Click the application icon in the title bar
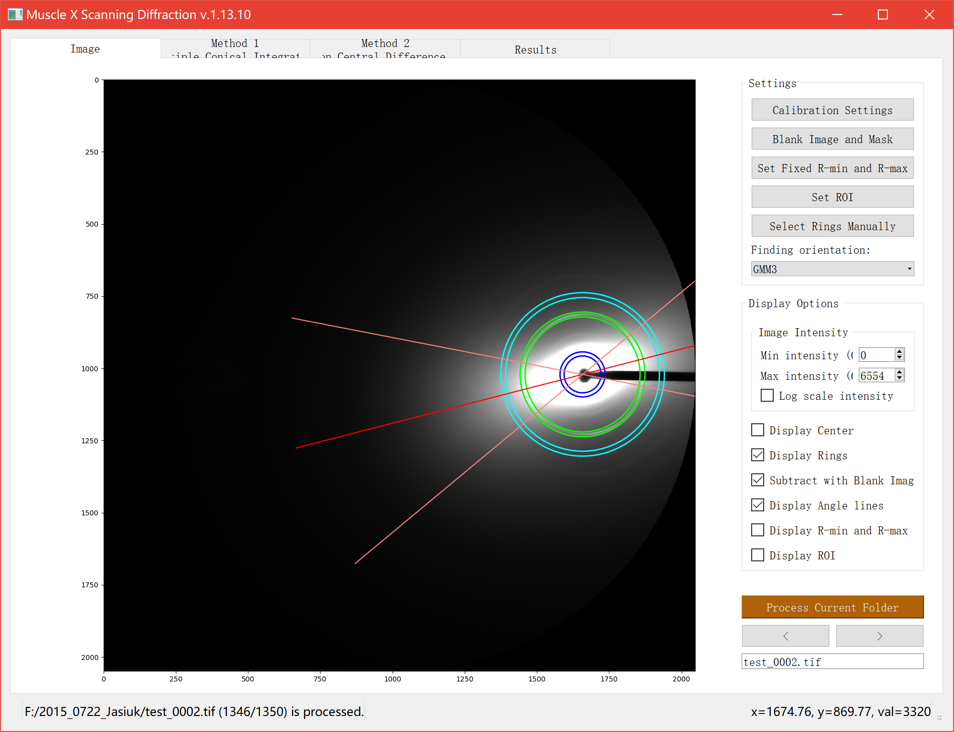954x732 pixels. pos(15,15)
